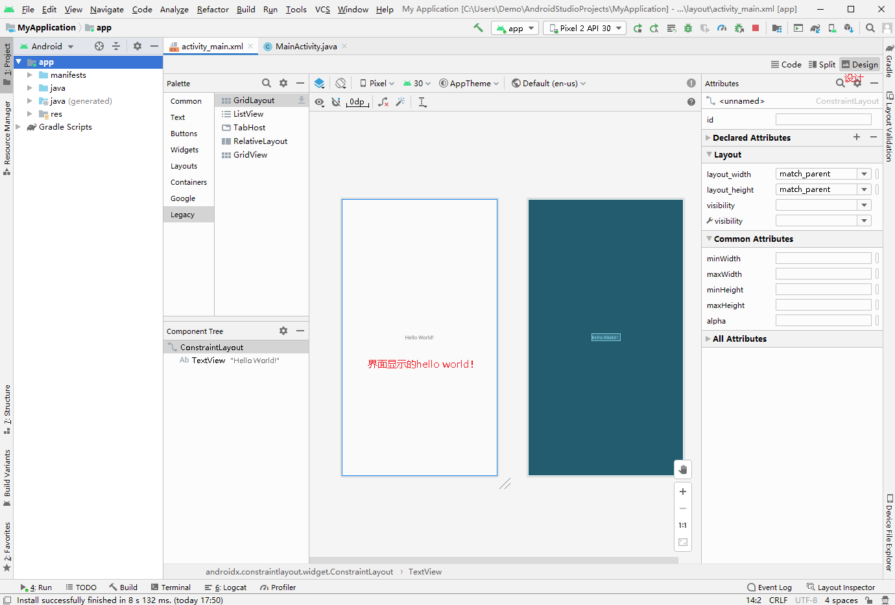Click the Clear All Constraints icon

point(383,102)
